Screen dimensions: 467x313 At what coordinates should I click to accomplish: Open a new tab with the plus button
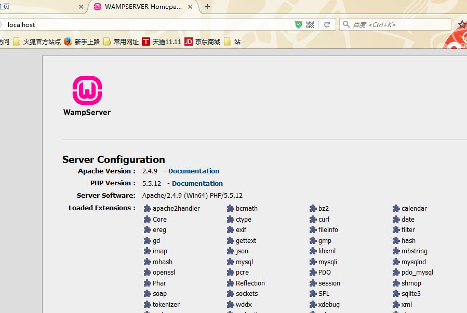207,7
